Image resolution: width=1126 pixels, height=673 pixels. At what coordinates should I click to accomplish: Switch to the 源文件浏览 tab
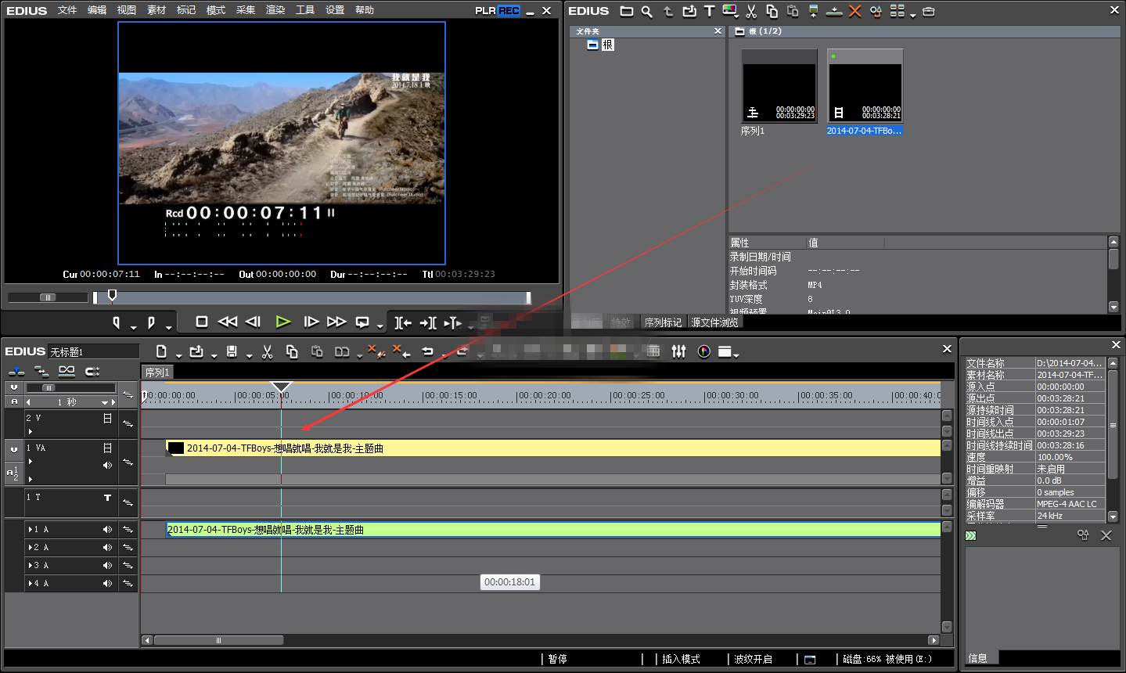point(714,322)
